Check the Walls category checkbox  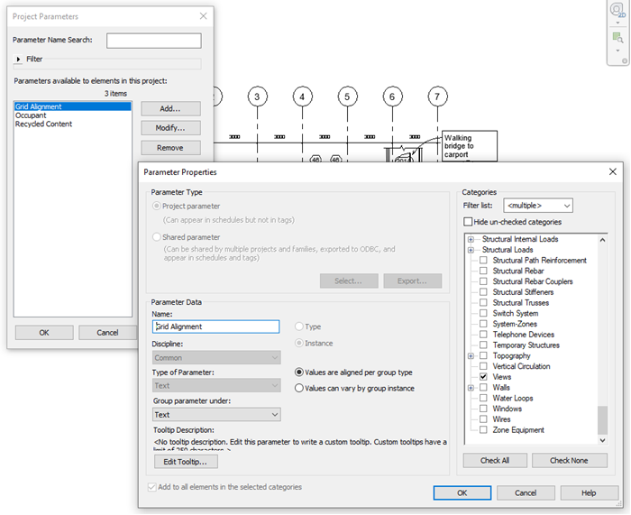(484, 388)
